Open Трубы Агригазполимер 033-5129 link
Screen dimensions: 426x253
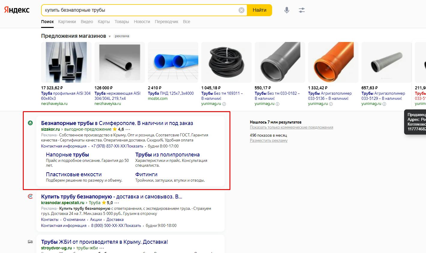click(383, 96)
